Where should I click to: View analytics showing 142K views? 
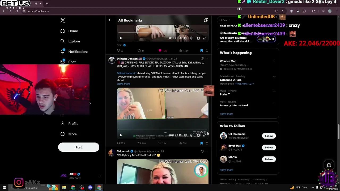click(x=184, y=50)
